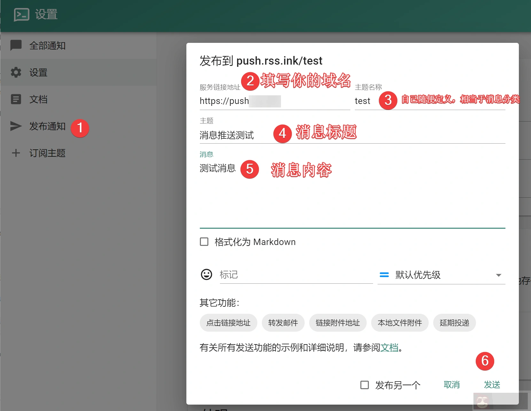531x411 pixels.
Task: Select 全部通知 in the sidebar
Action: click(x=47, y=45)
